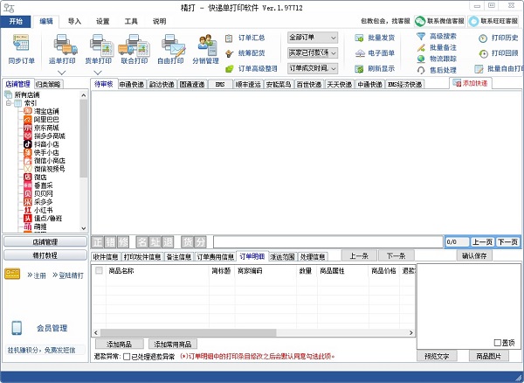
Task: Open the 收件信息 detail tab
Action: pos(106,257)
